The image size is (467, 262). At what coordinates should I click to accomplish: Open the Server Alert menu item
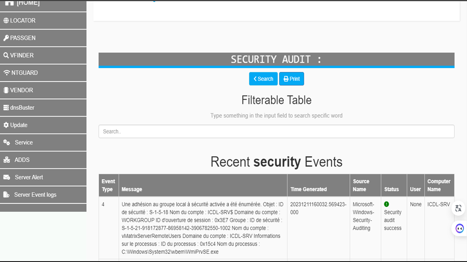29,177
